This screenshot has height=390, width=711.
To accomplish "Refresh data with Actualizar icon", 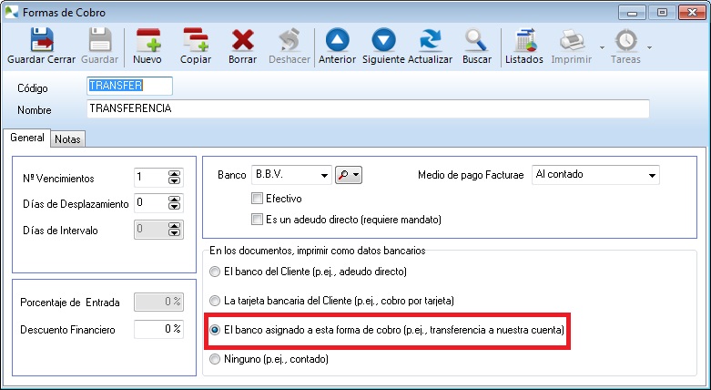I will click(431, 40).
